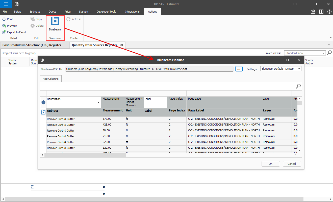Image resolution: width=333 pixels, height=202 pixels.
Task: Open the Saved views Standard View dropdown
Action: [x=323, y=53]
